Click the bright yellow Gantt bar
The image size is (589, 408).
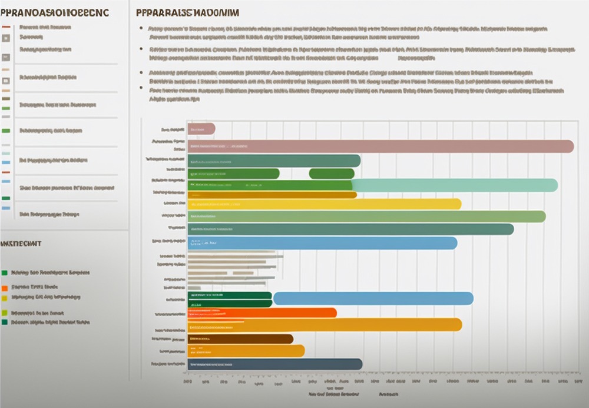[324, 204]
